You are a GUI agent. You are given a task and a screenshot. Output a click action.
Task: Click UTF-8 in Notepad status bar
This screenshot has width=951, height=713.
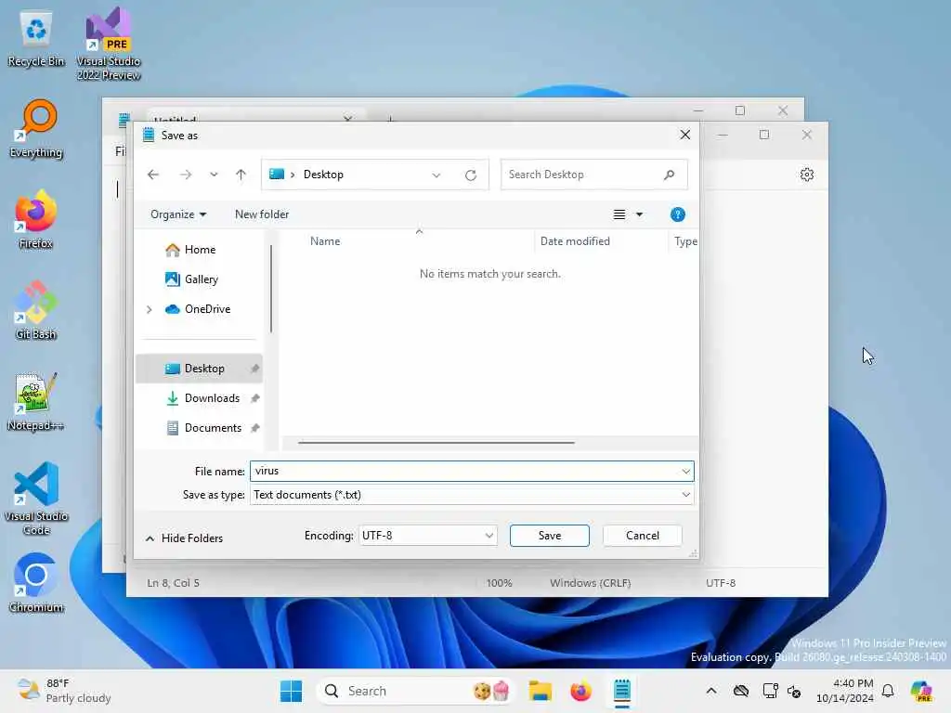(721, 583)
